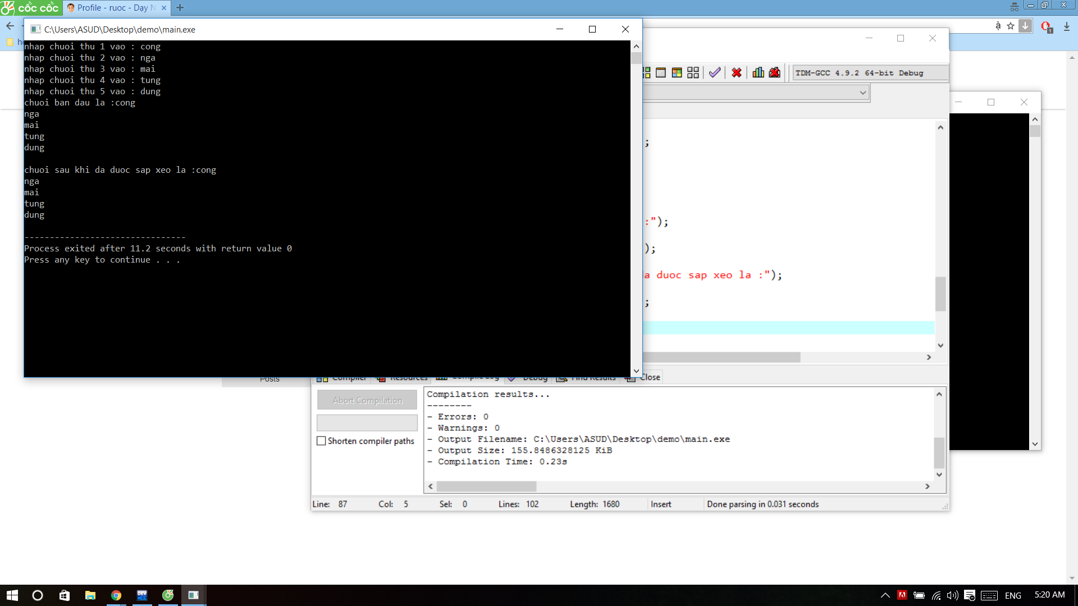
Task: Click the colored four-pane window toolbar icon
Action: [677, 73]
